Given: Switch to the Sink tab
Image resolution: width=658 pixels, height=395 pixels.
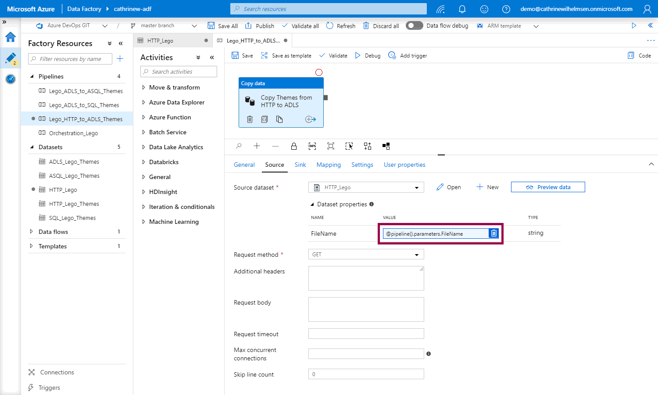Looking at the screenshot, I should (300, 165).
